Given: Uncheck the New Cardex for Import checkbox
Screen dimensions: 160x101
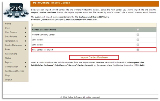Looking at the screenshot, I should pyautogui.click(x=138, y=50).
